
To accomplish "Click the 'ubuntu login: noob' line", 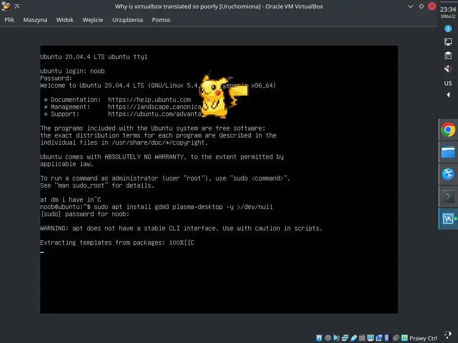I will 72,71.
